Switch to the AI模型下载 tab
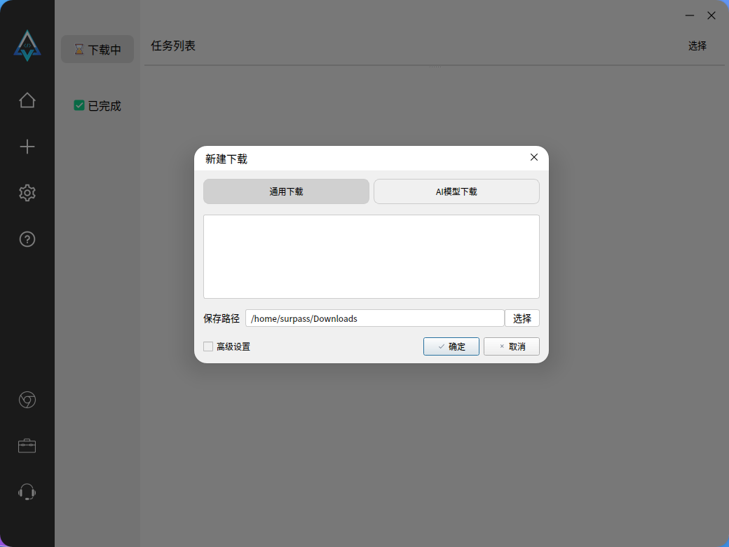 coord(456,191)
